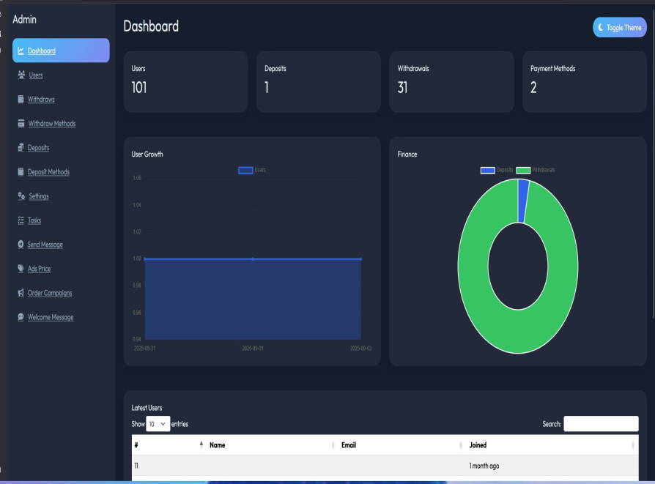The width and height of the screenshot is (655, 484).
Task: Click the Withdraw Methods card icon
Action: 21,123
